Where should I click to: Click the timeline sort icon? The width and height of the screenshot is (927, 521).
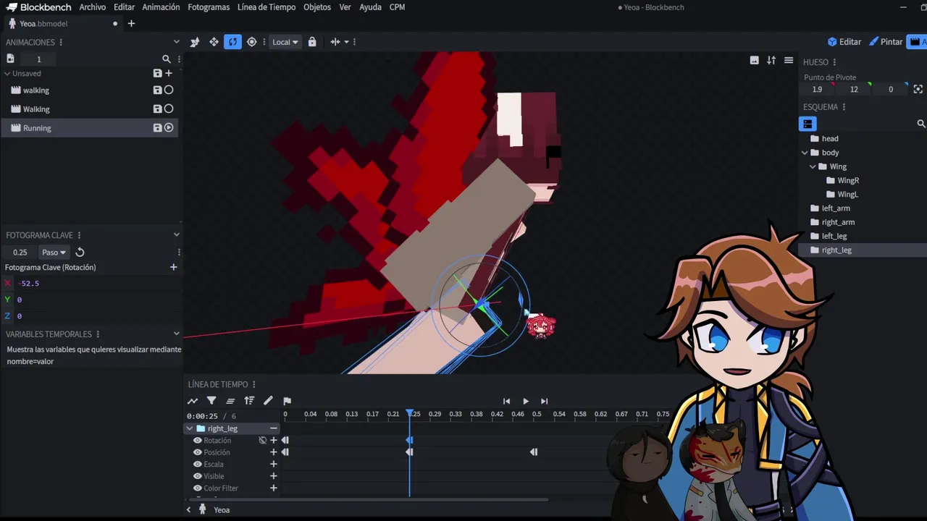(x=249, y=401)
